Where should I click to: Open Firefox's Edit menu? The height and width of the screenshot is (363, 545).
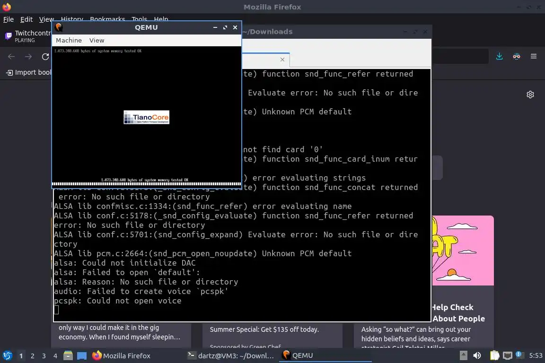[x=26, y=19]
